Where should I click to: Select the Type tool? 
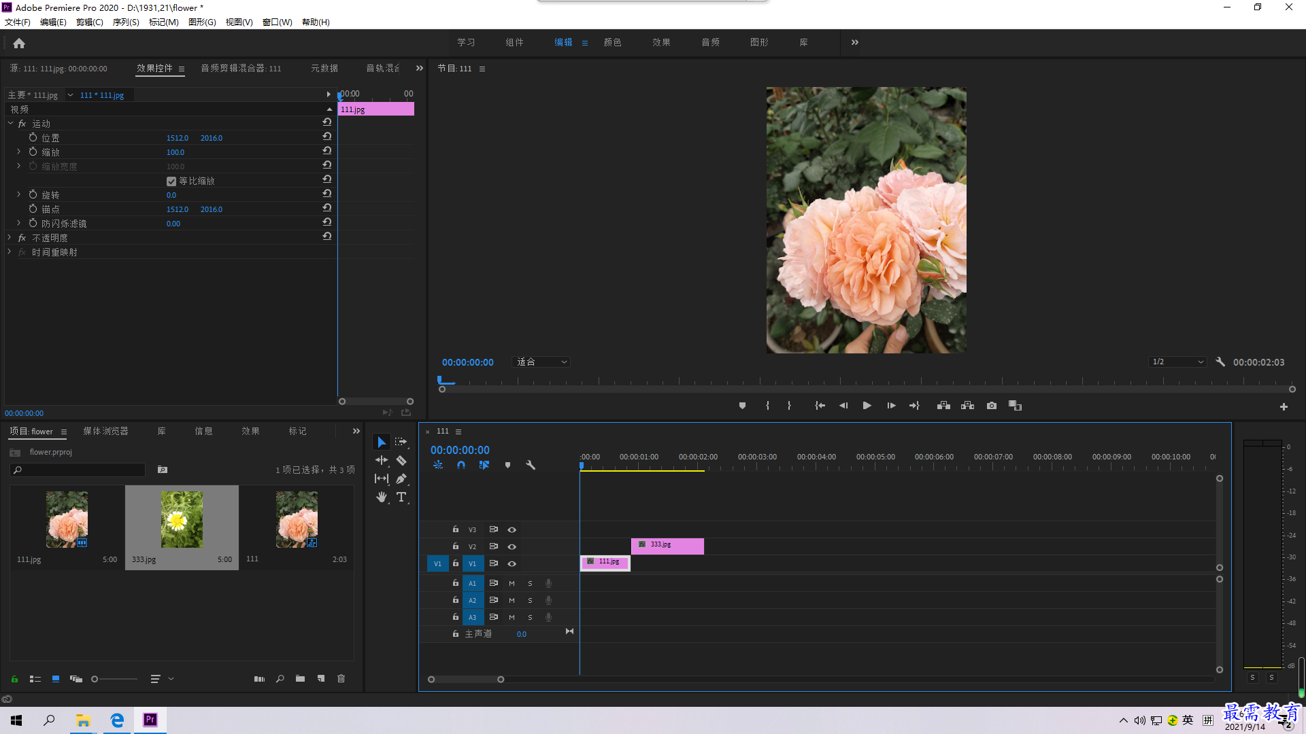tap(401, 497)
